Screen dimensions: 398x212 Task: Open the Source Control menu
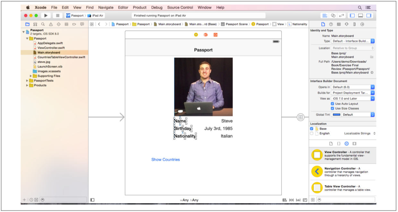pos(180,7)
